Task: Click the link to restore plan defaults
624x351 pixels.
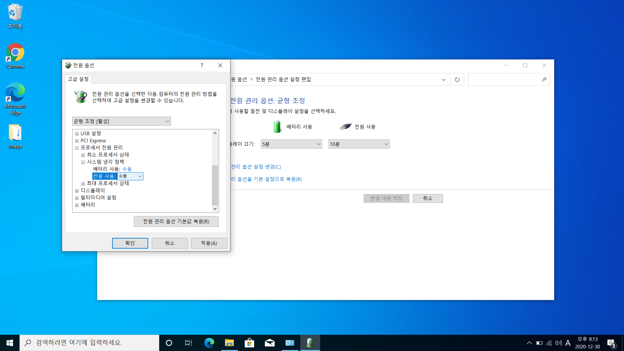Action: point(266,179)
